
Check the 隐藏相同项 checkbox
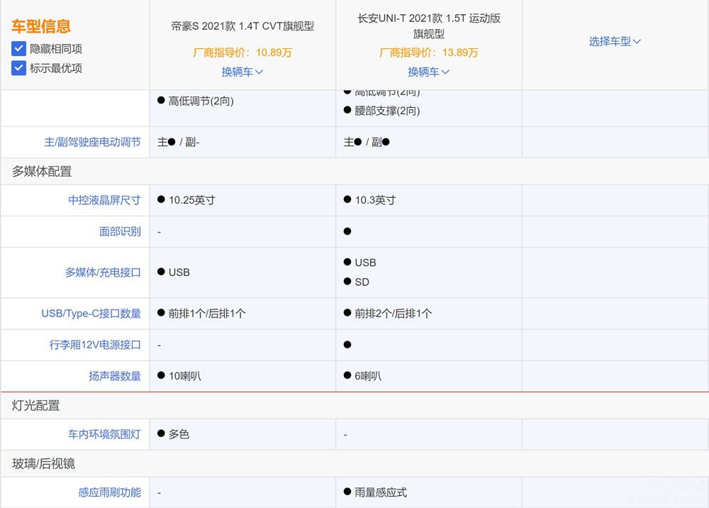pos(18,50)
